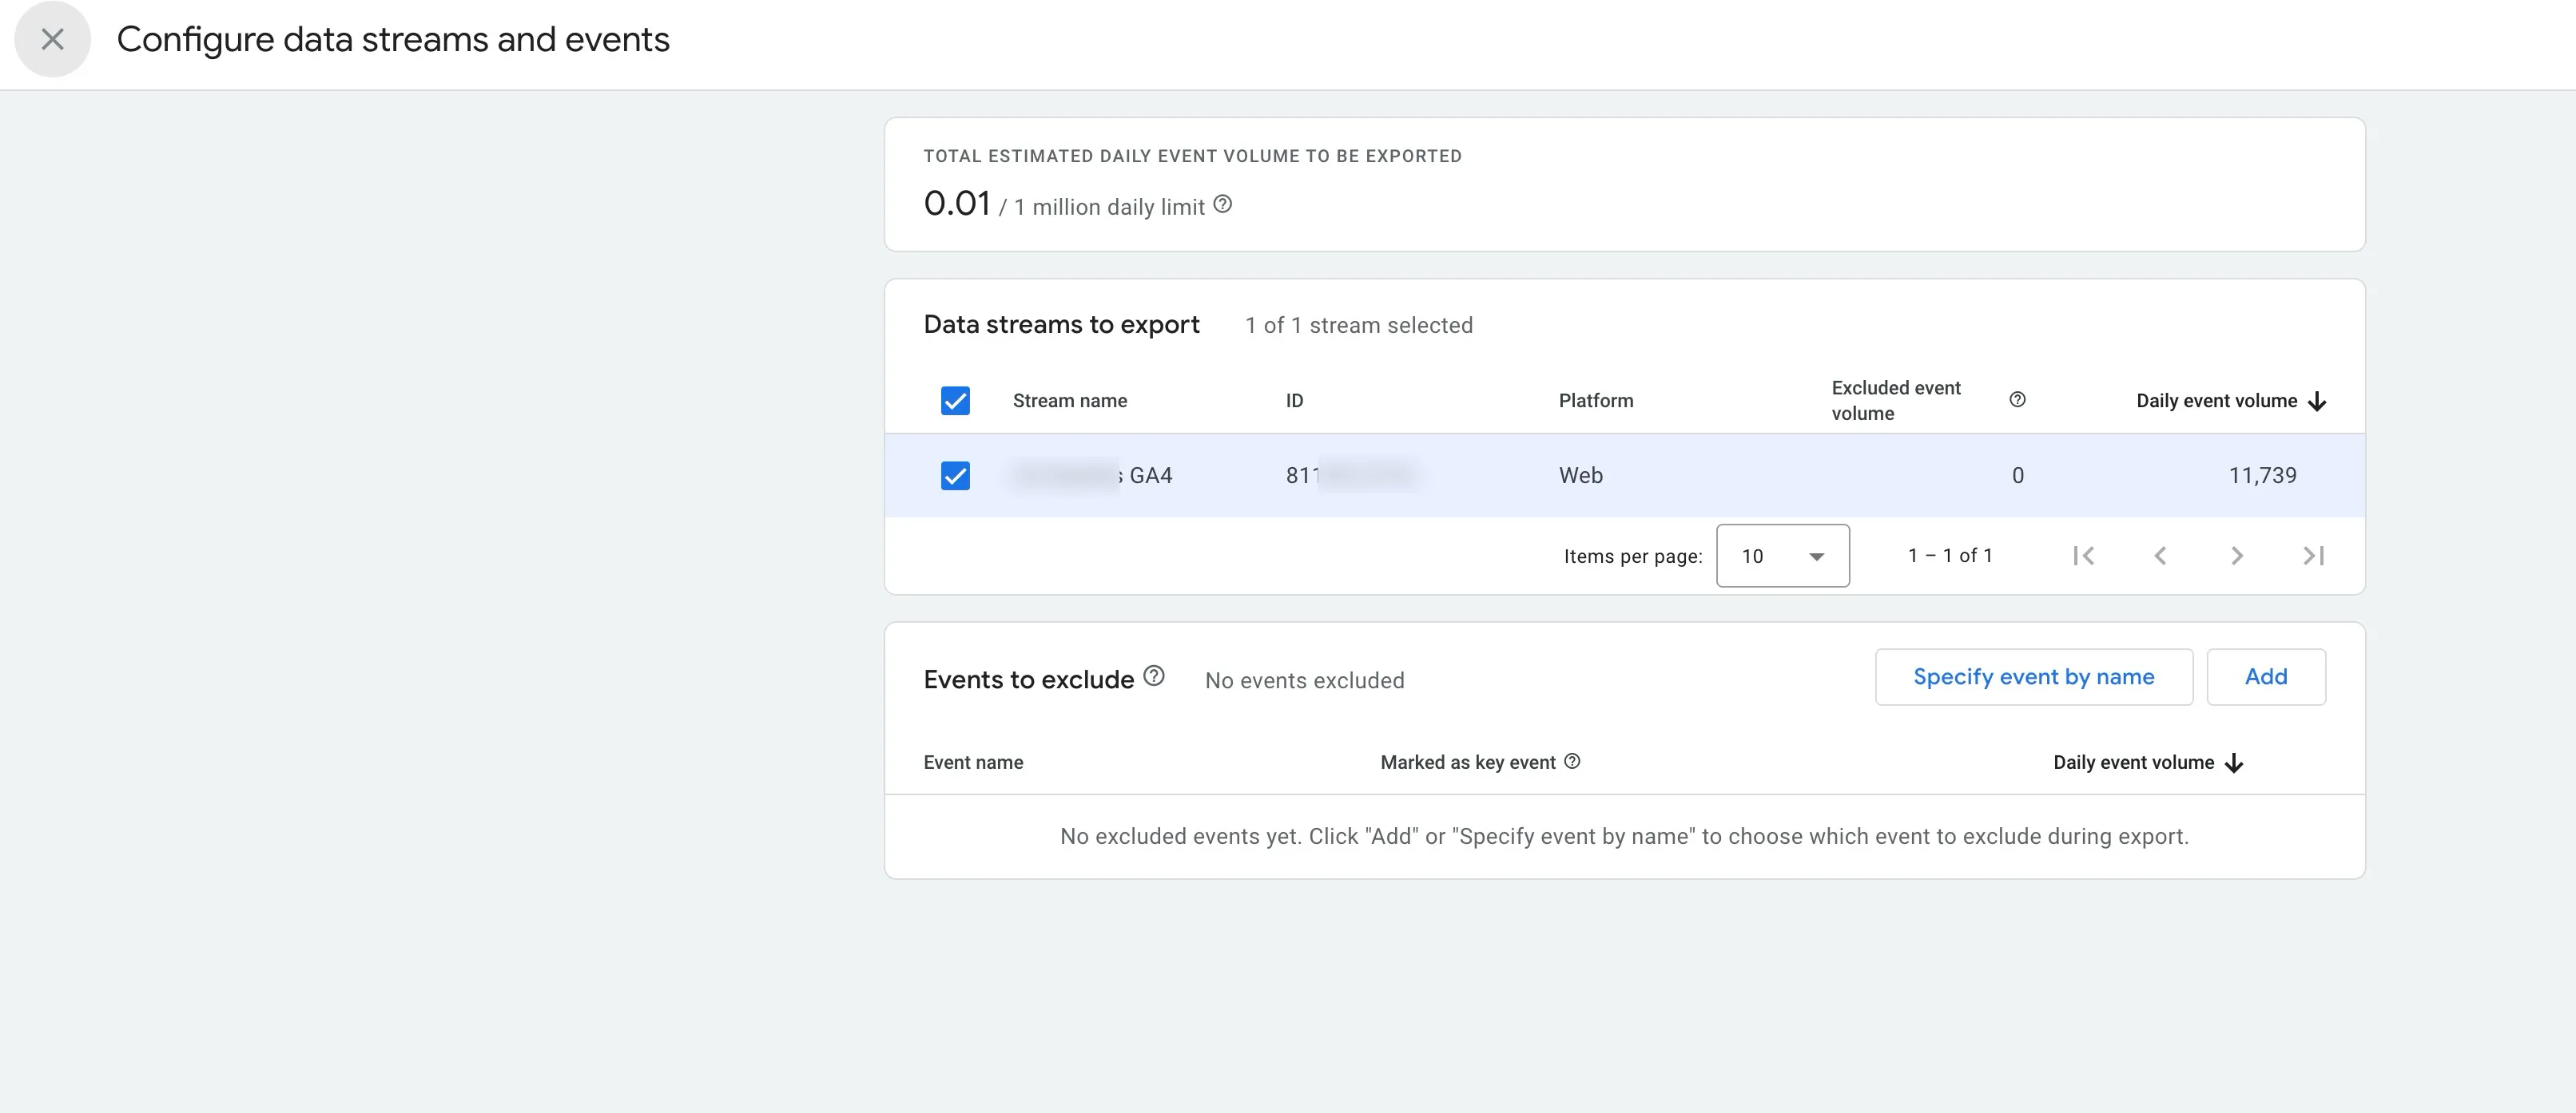
Task: Open Marked as key event help icon
Action: (x=1572, y=762)
